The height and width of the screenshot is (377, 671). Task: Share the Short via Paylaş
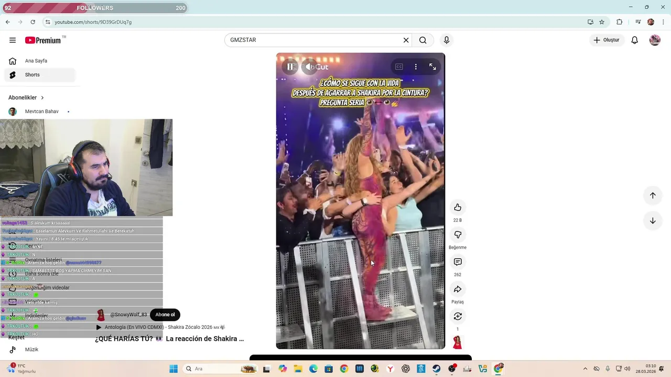458,289
